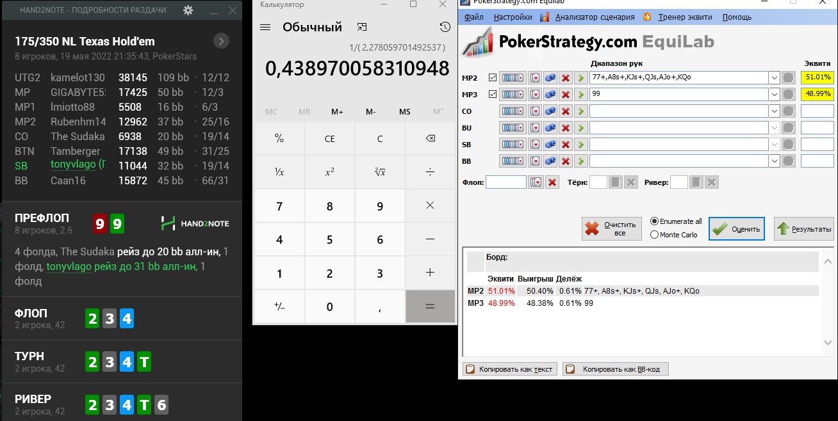The image size is (838, 421).
Task: Click the Тёрн card input field
Action: [x=598, y=182]
